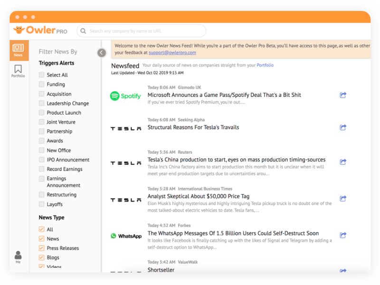Click the Triggers Alerts heading
The height and width of the screenshot is (285, 380).
[x=57, y=63]
